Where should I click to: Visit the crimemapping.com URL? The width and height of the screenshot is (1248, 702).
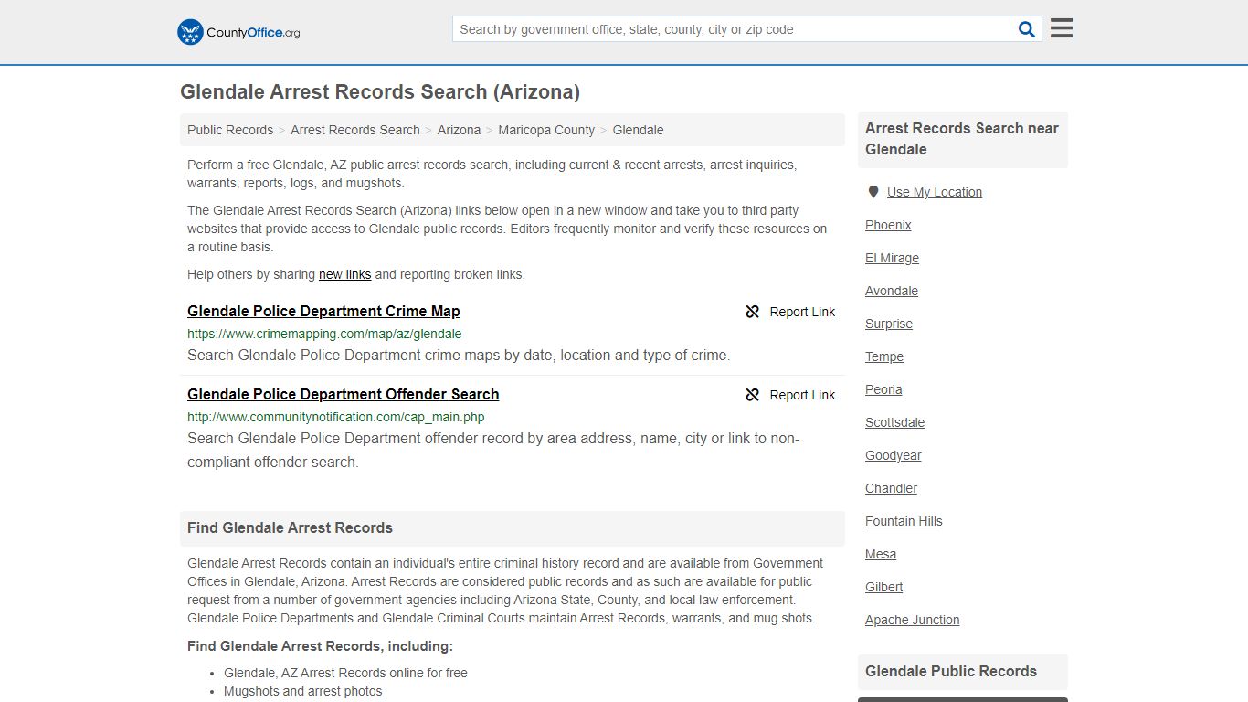(324, 334)
